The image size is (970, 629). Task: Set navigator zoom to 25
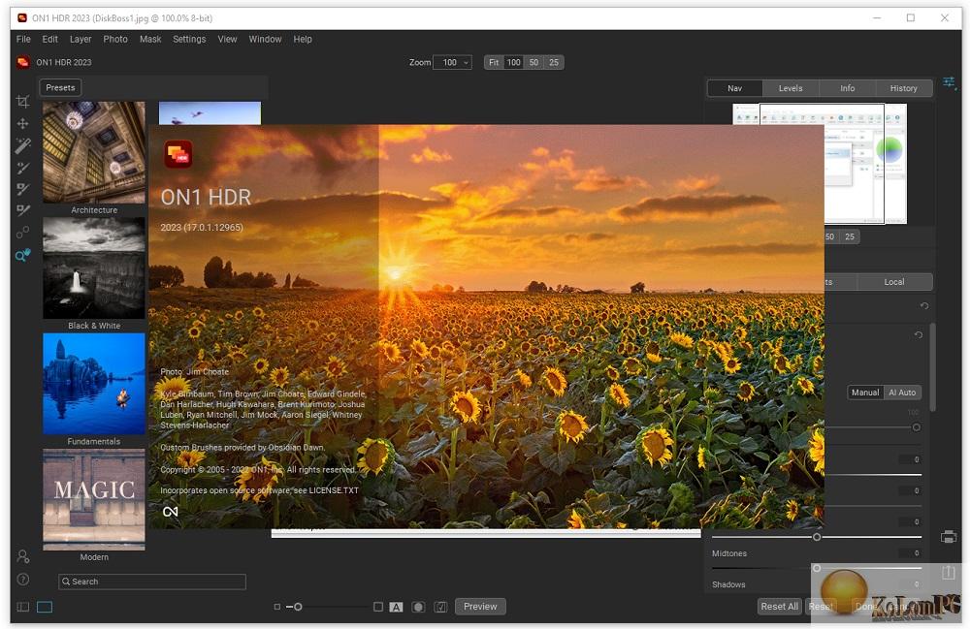pos(850,236)
